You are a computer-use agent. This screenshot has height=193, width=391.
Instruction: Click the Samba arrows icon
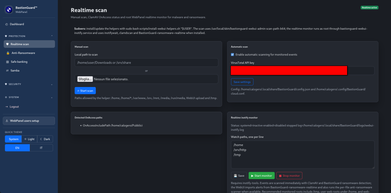[x=8, y=70]
